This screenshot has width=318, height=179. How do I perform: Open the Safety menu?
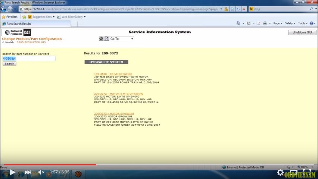pyautogui.click(x=290, y=23)
